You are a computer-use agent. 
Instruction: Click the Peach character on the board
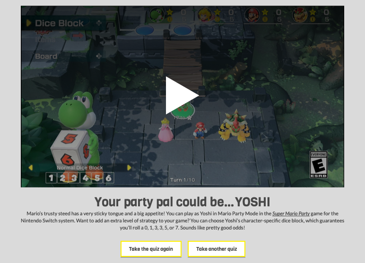[x=166, y=130]
